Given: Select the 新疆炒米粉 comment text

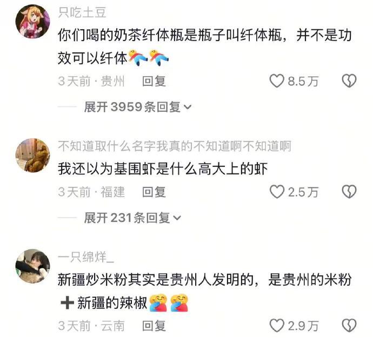Looking at the screenshot, I should [x=204, y=291].
